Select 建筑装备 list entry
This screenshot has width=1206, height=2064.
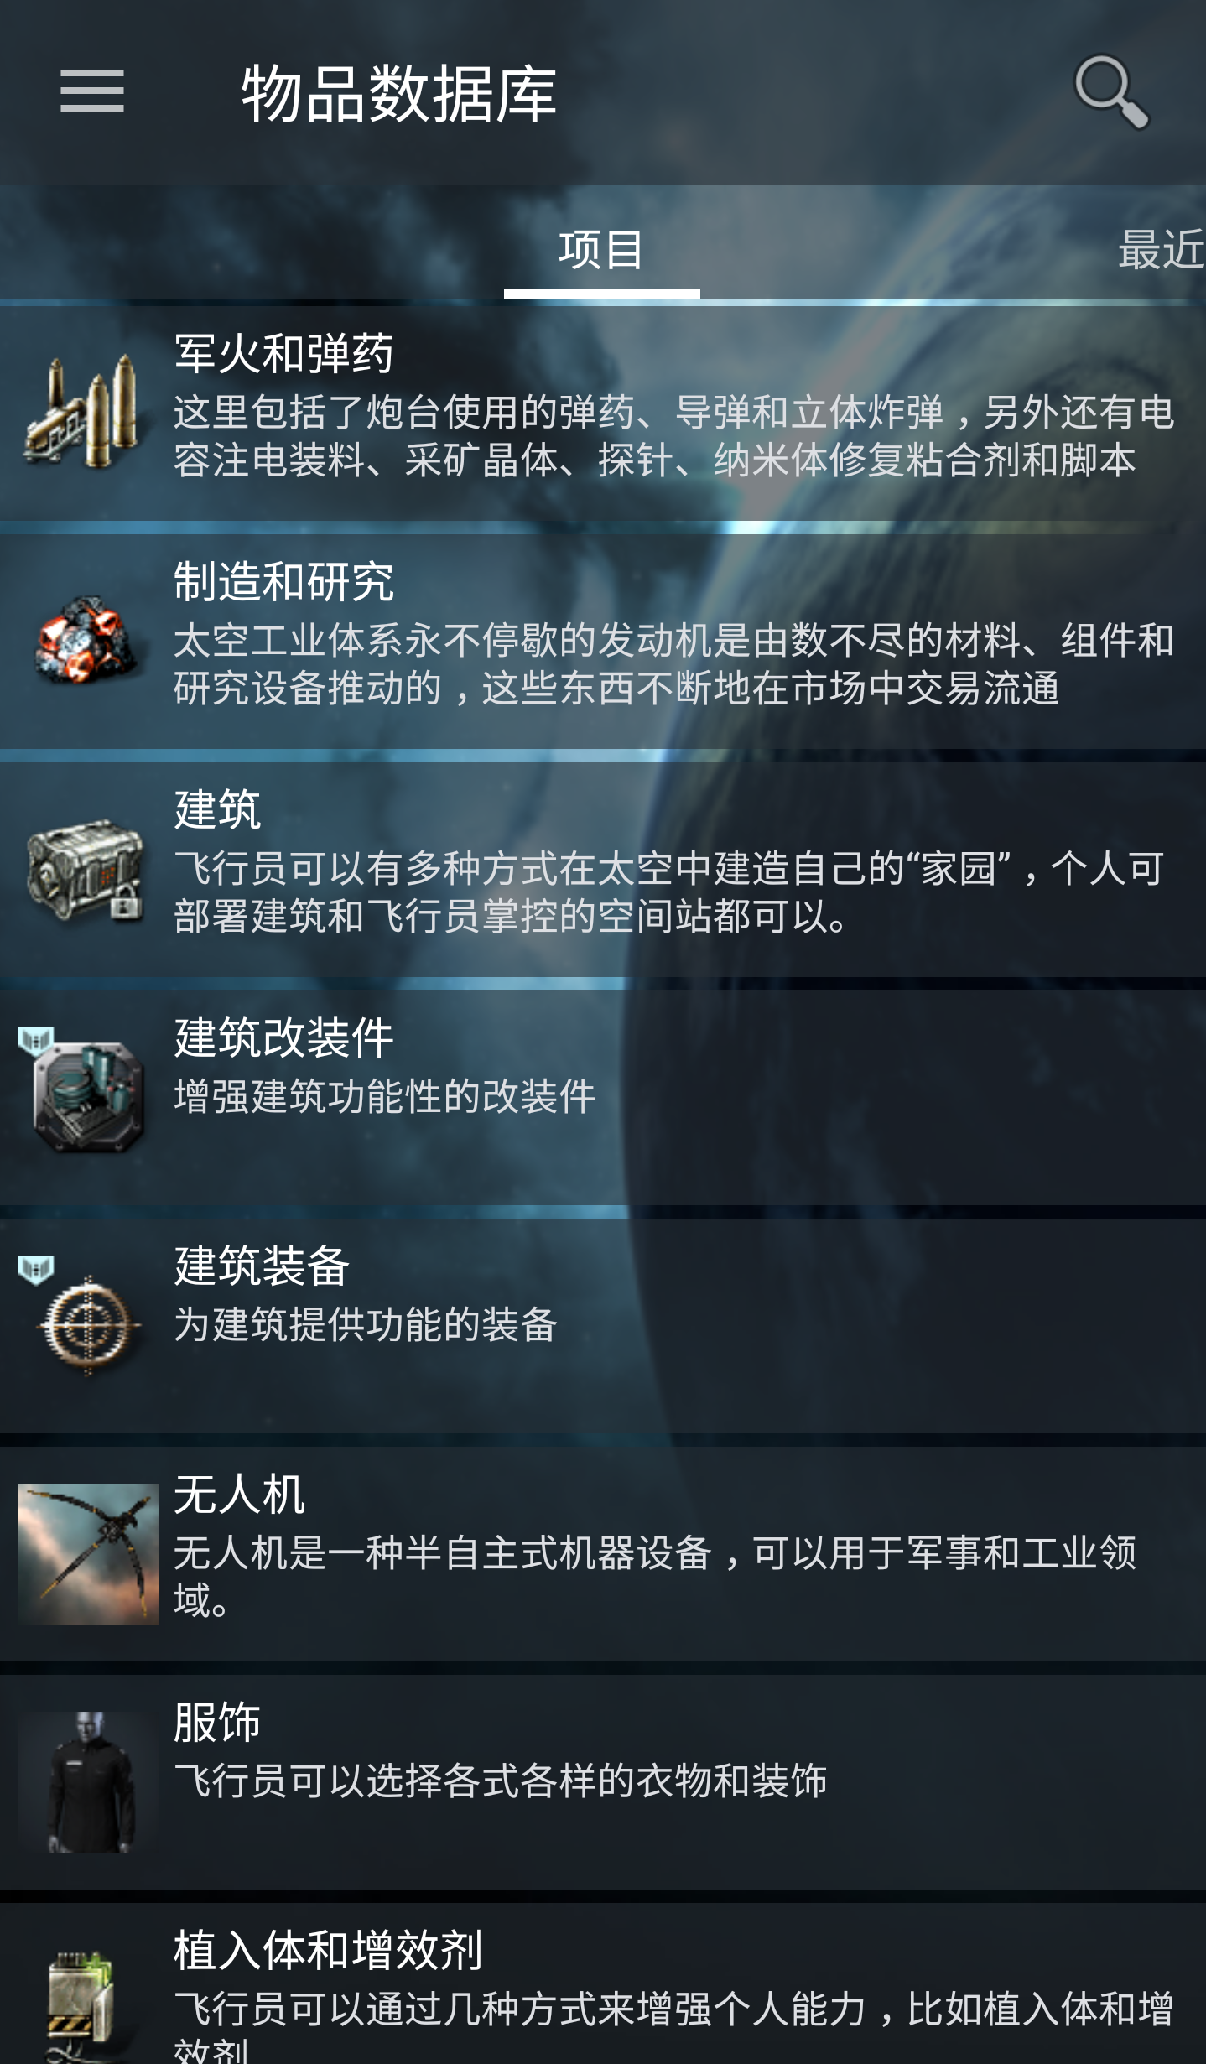pos(603,1326)
